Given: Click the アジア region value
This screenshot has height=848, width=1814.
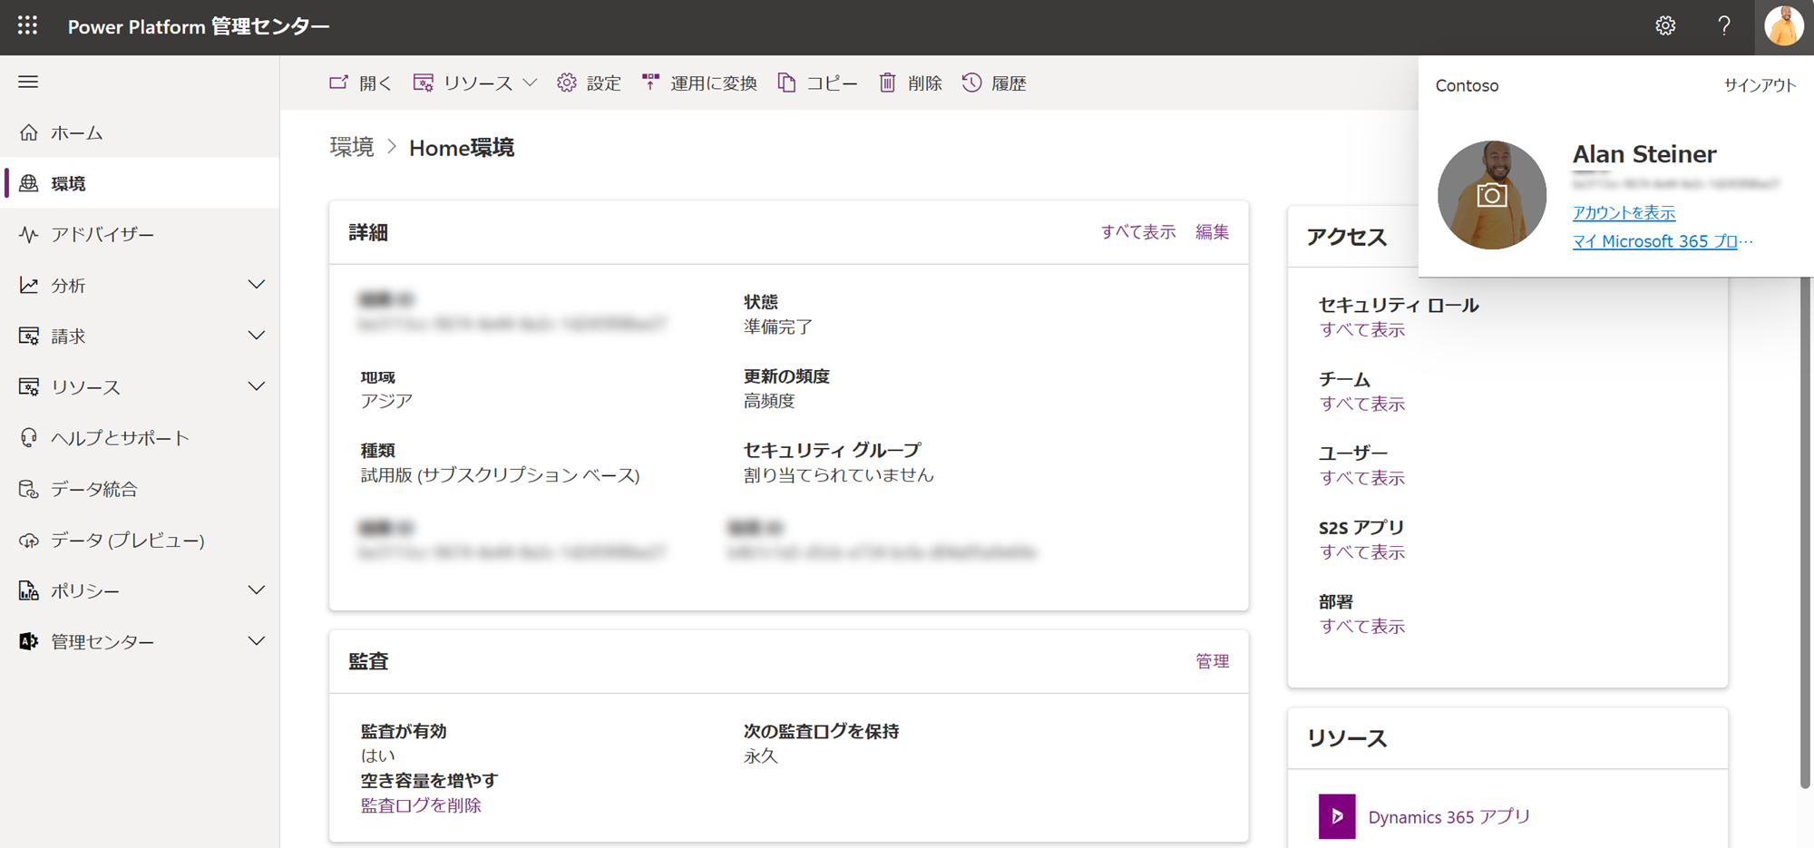Looking at the screenshot, I should coord(386,401).
